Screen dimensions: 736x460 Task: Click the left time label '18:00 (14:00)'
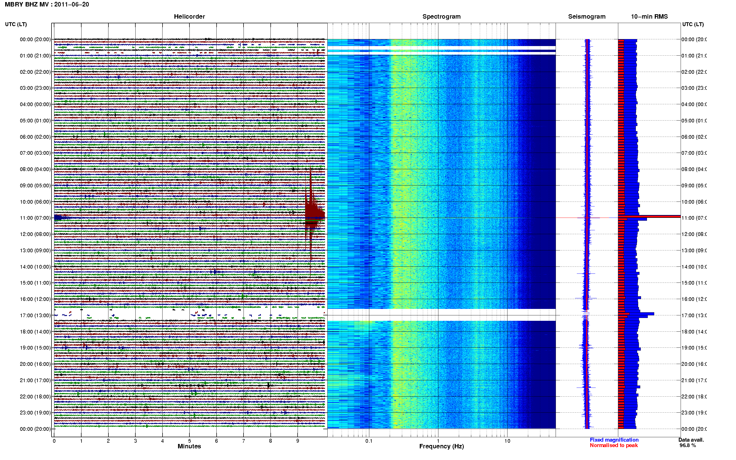[35, 332]
